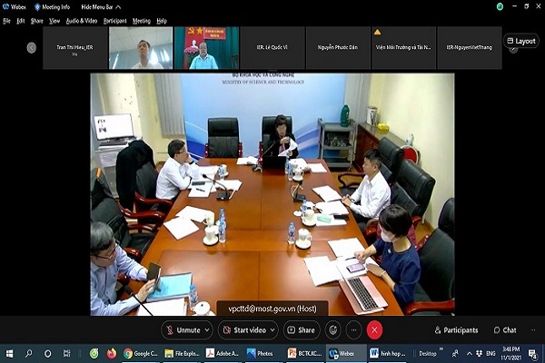Click Hide Menu Bar toggle

(x=101, y=7)
